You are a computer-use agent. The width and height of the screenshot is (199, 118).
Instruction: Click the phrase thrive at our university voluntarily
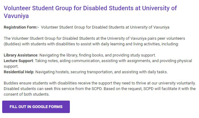(x=166, y=83)
